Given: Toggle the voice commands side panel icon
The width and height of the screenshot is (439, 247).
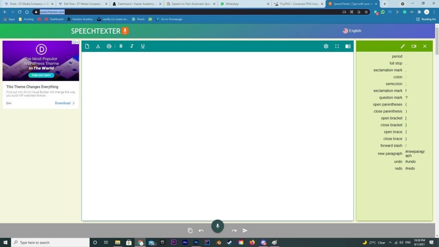Looking at the screenshot, I should click(348, 46).
